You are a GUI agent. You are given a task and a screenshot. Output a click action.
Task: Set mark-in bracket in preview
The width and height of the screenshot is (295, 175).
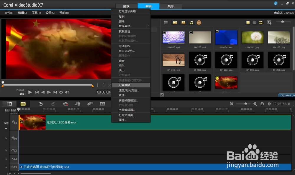pyautogui.click(x=97, y=85)
